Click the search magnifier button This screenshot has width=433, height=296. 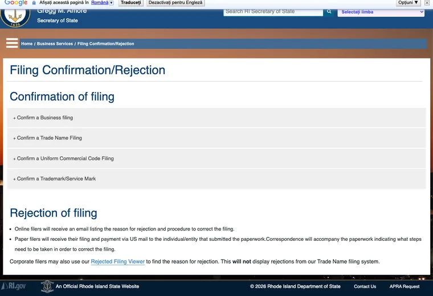pos(329,11)
